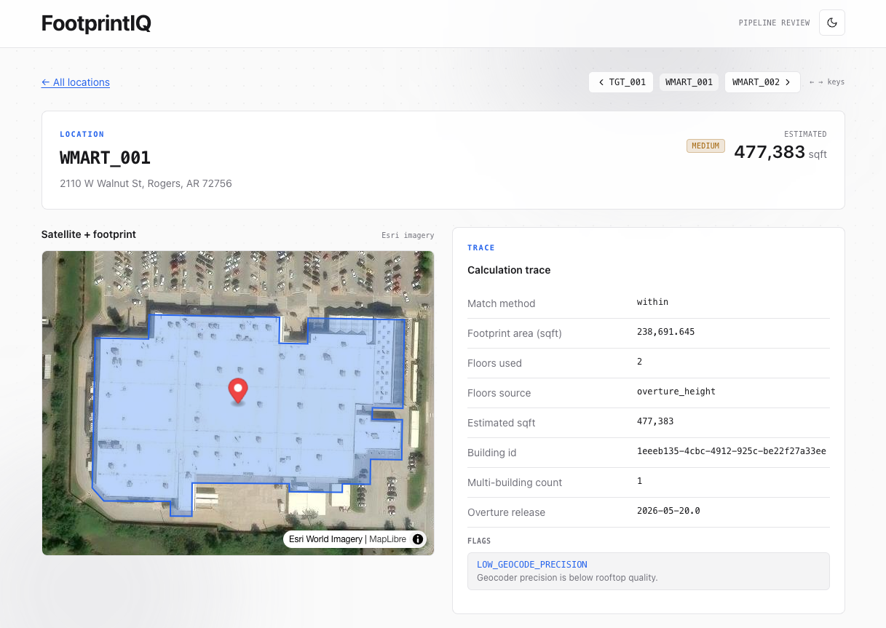Click Match method value 'within'
The width and height of the screenshot is (886, 628).
pyautogui.click(x=652, y=302)
